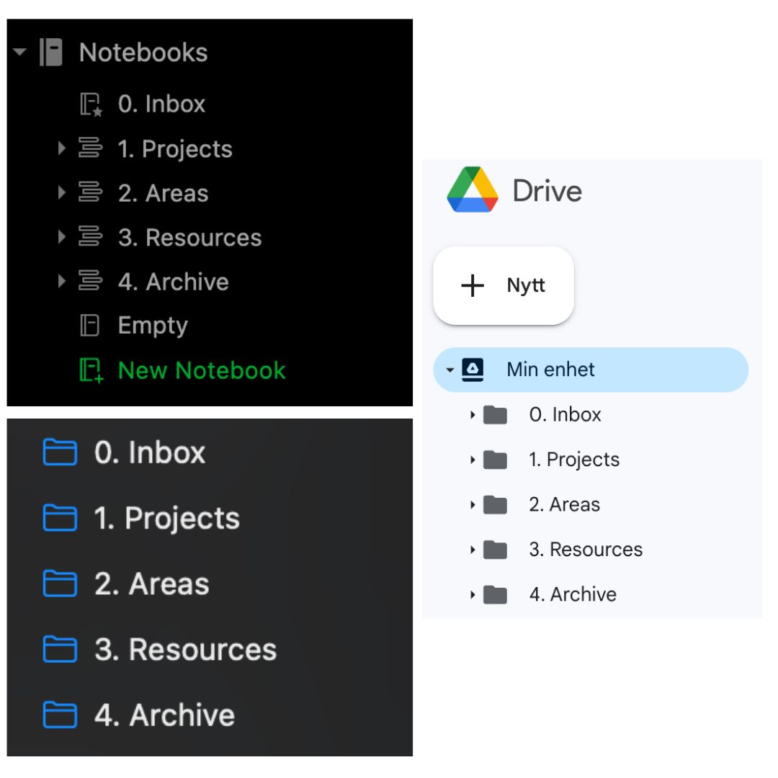Click the Notebooks stack icon in header

point(50,53)
